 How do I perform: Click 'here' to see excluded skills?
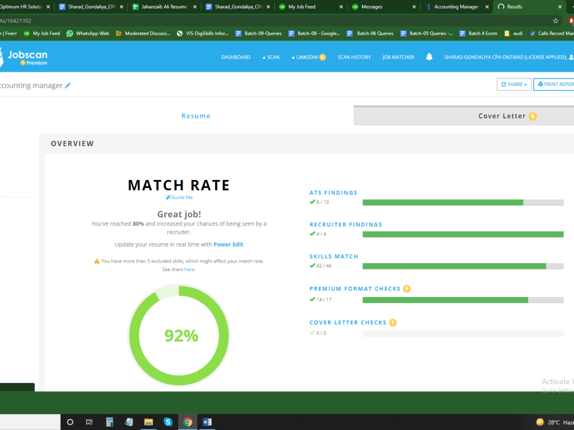coord(189,269)
